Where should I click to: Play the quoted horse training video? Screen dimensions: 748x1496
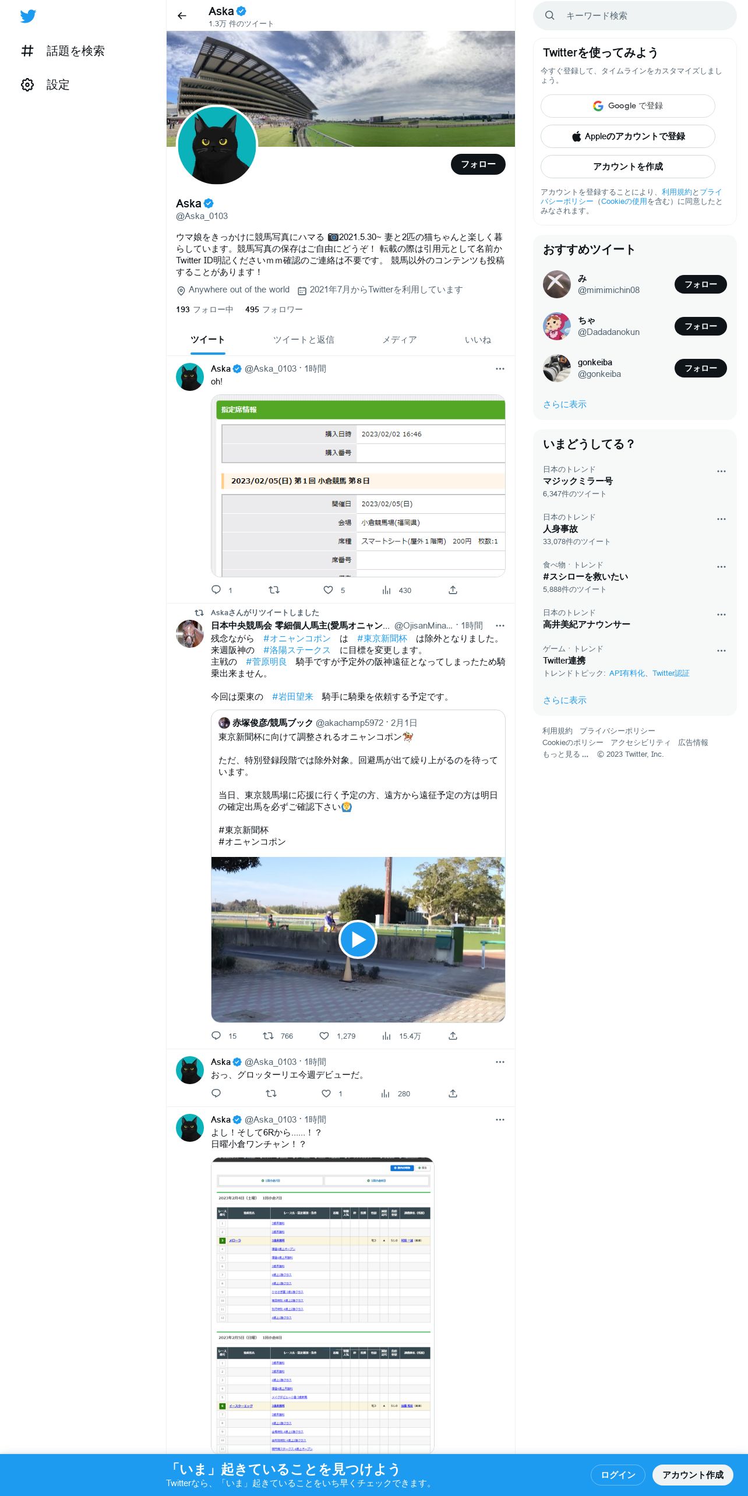click(x=358, y=939)
